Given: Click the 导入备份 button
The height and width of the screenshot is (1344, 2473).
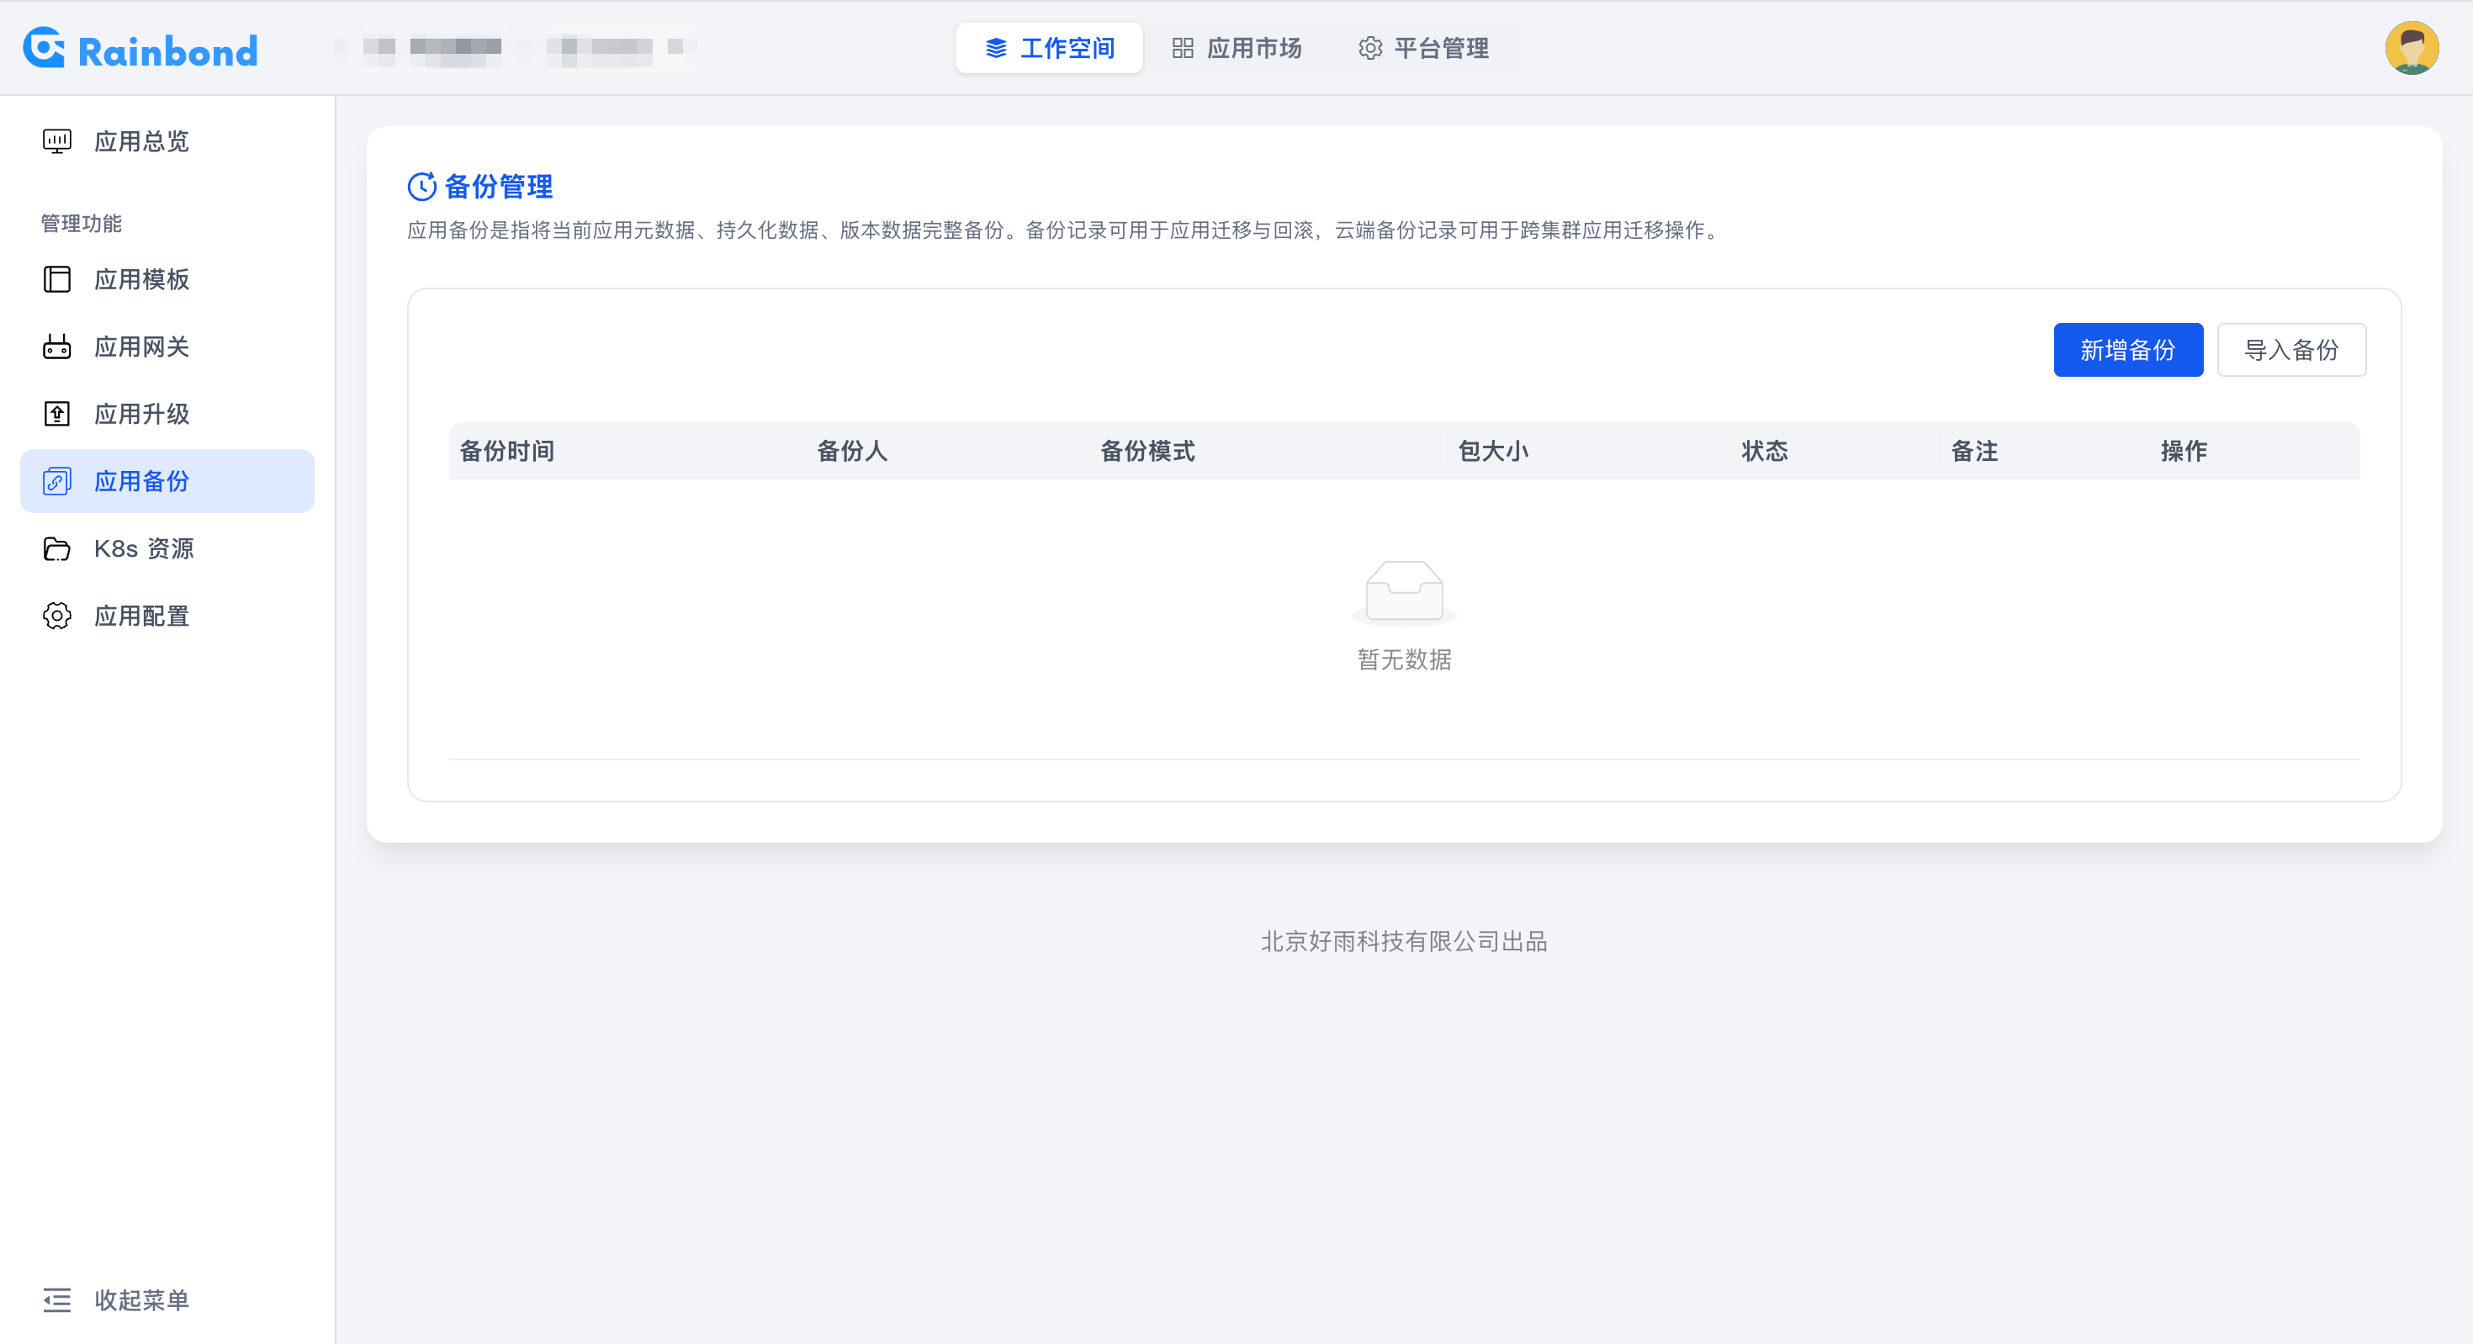Looking at the screenshot, I should (2290, 349).
